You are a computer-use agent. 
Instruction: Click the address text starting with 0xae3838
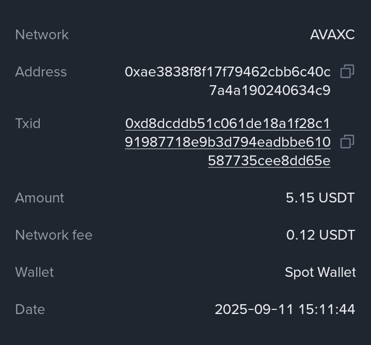[x=228, y=72]
